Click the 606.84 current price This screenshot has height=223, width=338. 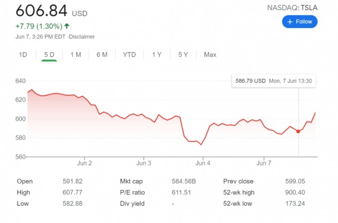pyautogui.click(x=41, y=11)
